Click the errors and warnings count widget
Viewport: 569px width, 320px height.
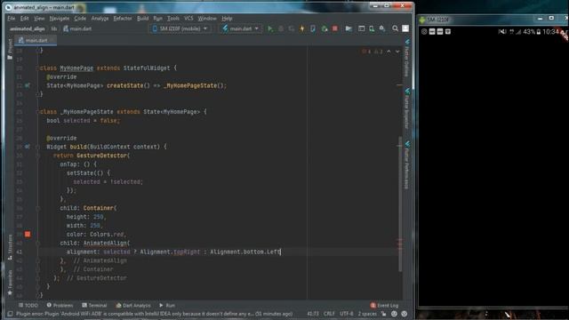(372, 52)
